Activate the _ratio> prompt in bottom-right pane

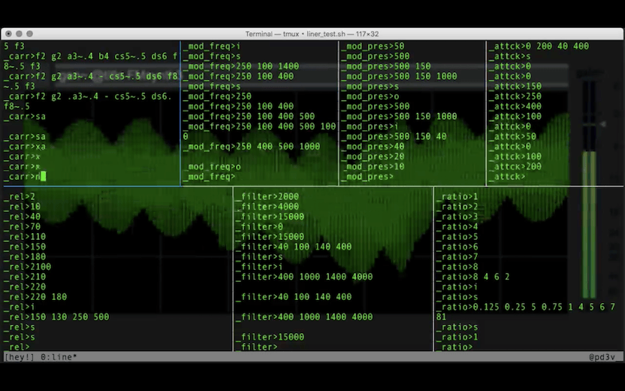pyautogui.click(x=454, y=347)
